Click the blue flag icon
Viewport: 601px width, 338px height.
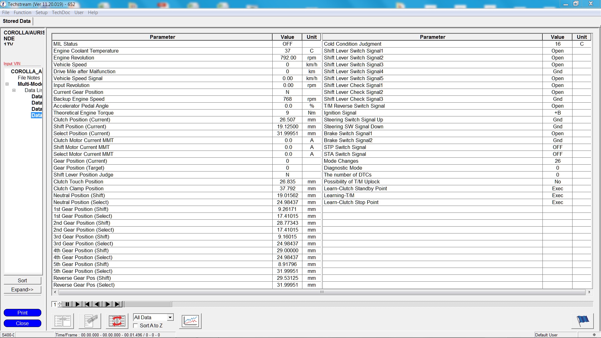point(582,321)
